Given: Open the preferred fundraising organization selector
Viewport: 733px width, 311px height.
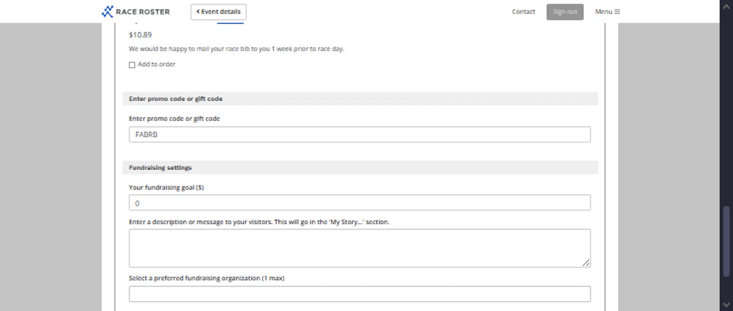Looking at the screenshot, I should point(360,294).
